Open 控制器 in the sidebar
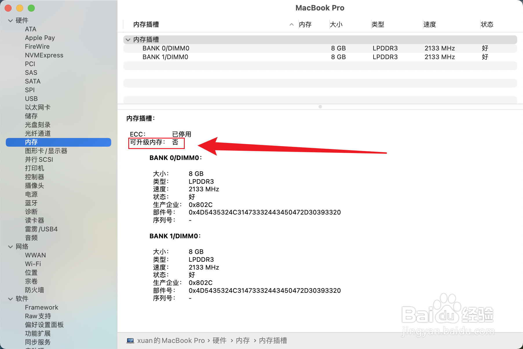 (34, 177)
